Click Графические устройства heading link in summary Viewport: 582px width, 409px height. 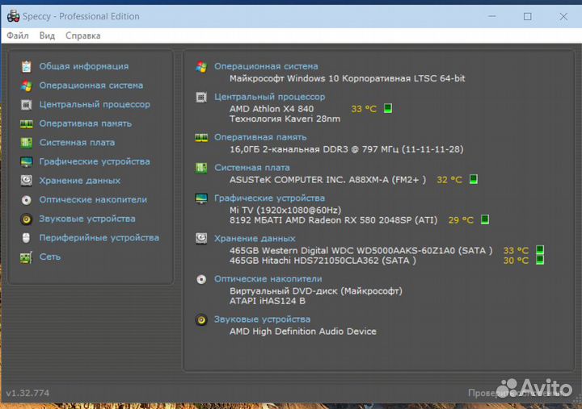pyautogui.click(x=269, y=198)
